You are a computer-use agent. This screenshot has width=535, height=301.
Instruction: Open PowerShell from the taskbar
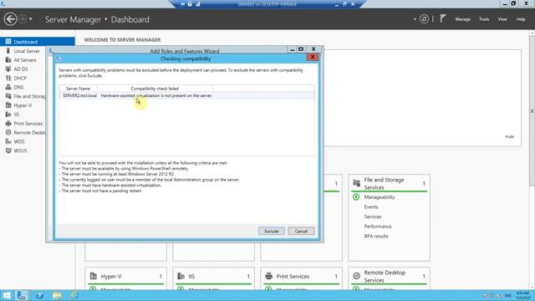39,295
